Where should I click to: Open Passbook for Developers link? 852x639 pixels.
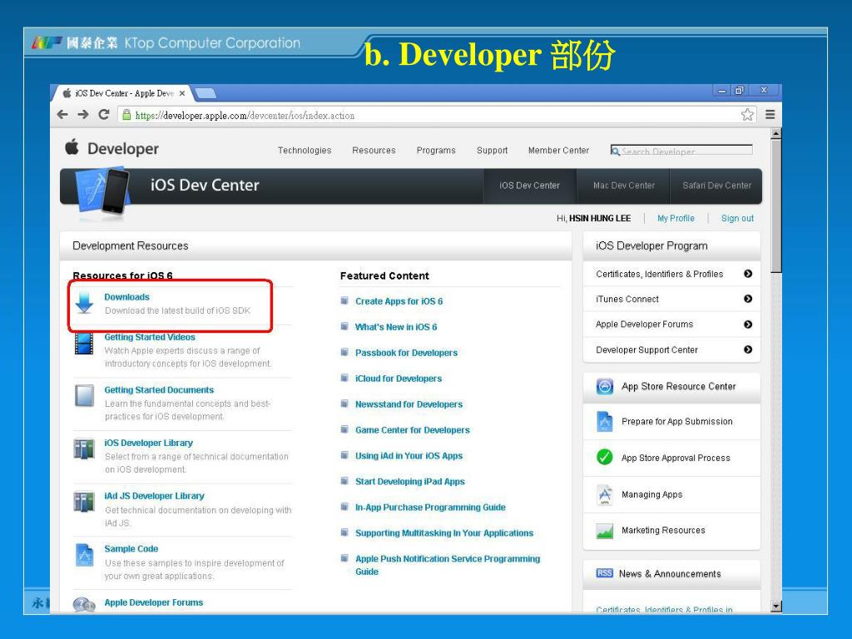(406, 353)
